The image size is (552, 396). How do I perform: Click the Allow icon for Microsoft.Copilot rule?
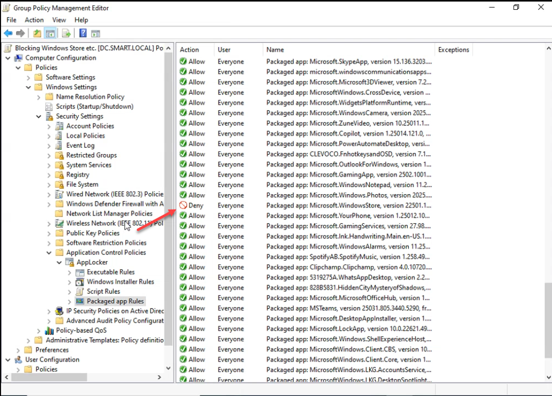click(183, 133)
